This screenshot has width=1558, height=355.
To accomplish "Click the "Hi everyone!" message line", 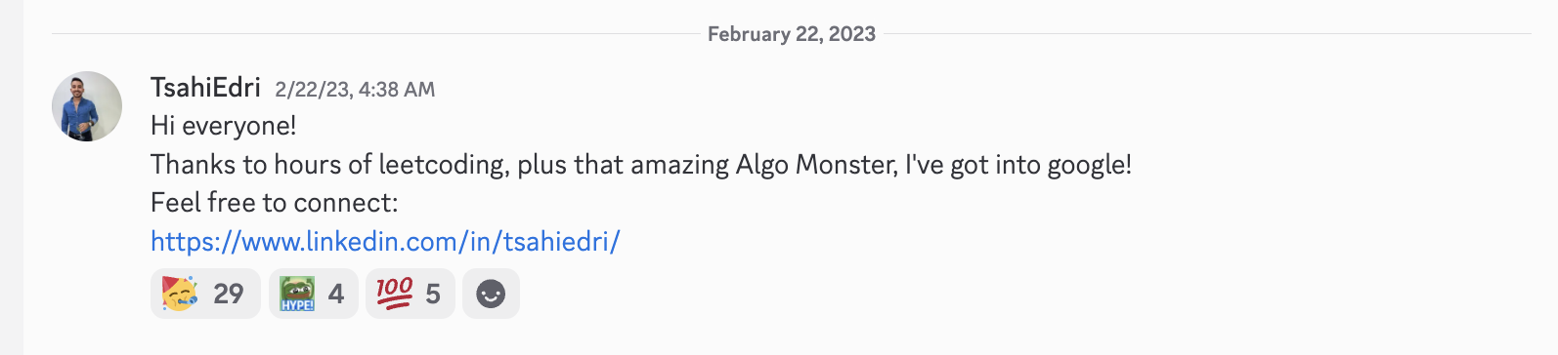I will click(x=223, y=126).
